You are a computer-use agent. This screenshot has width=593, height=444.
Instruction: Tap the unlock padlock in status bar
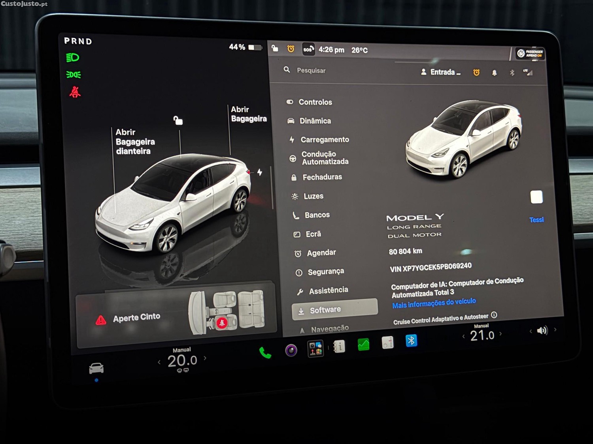point(275,48)
